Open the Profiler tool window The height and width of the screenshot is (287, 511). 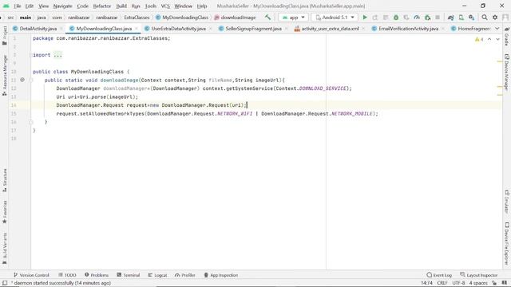pyautogui.click(x=184, y=275)
